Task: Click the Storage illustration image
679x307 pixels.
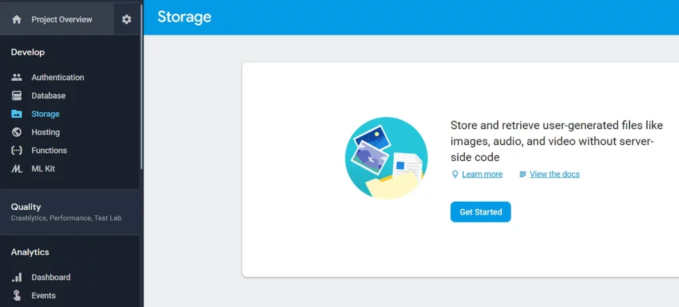Action: tap(387, 158)
